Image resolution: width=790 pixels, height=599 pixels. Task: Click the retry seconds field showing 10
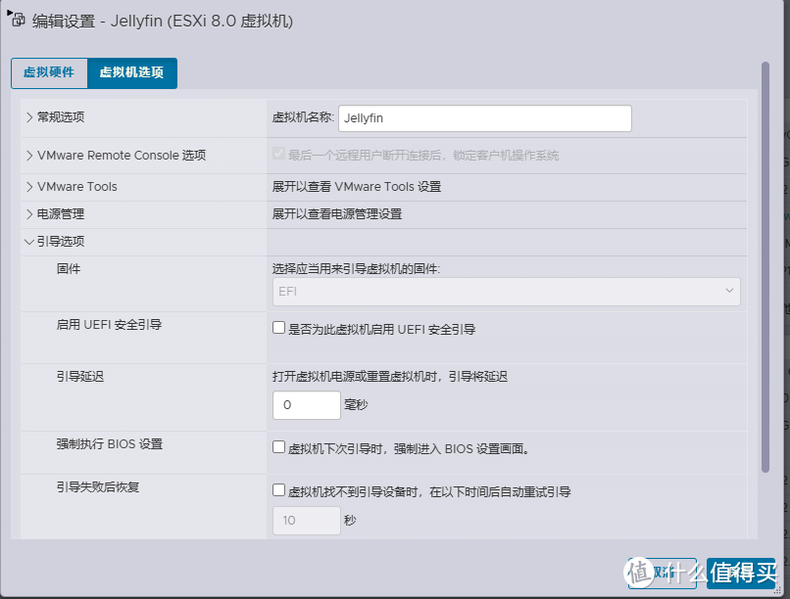[307, 521]
